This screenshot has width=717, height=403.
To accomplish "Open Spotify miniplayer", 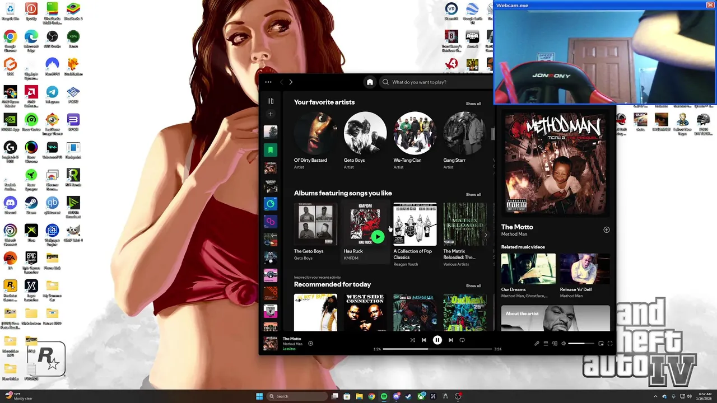I will [x=601, y=344].
